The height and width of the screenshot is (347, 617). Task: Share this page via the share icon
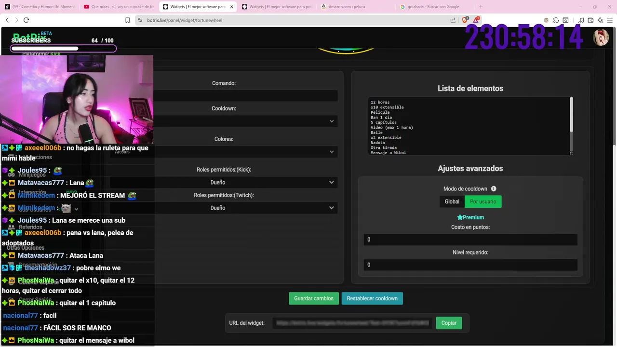(453, 20)
